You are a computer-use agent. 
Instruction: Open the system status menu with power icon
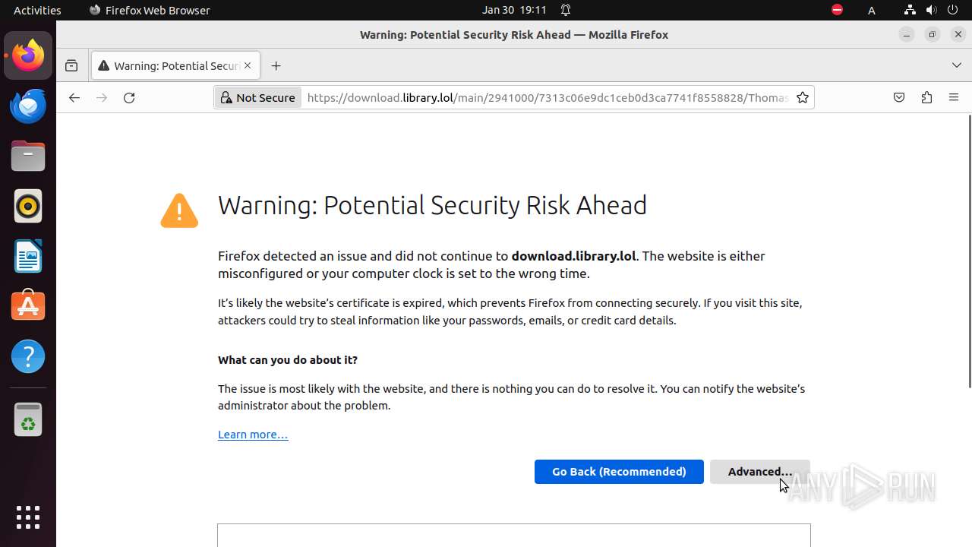(952, 10)
